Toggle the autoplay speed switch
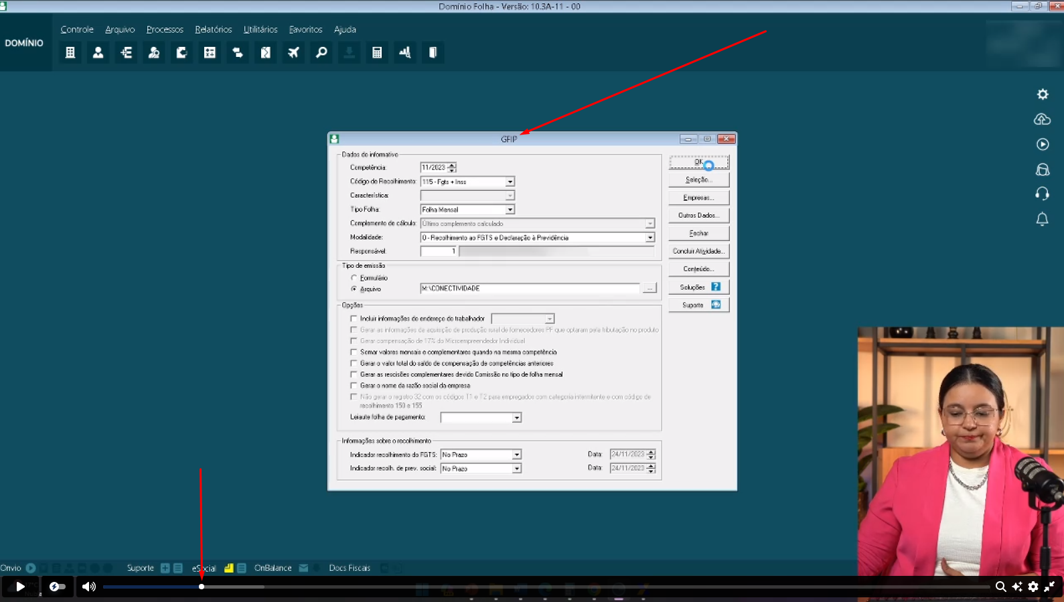 tap(58, 587)
